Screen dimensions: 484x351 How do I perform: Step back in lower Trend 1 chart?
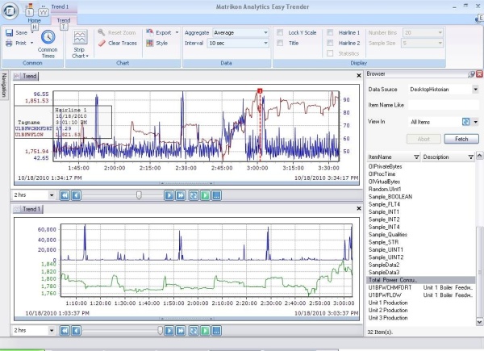[x=77, y=331]
